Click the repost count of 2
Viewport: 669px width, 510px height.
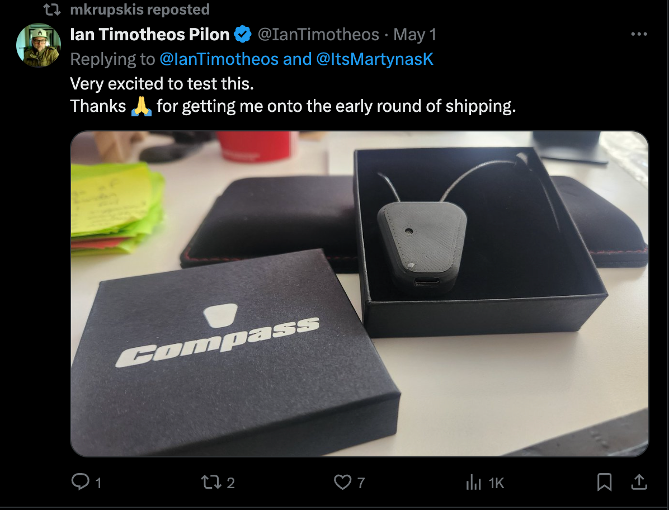click(x=230, y=483)
